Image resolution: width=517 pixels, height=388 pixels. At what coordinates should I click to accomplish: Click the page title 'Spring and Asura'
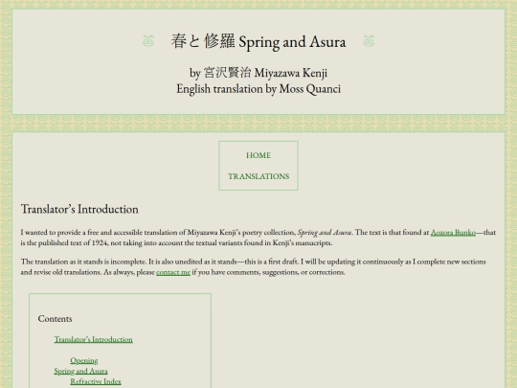pyautogui.click(x=258, y=41)
